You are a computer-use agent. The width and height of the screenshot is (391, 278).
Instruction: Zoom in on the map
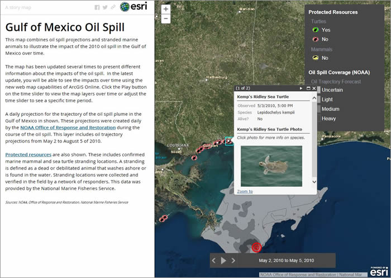tap(166, 10)
